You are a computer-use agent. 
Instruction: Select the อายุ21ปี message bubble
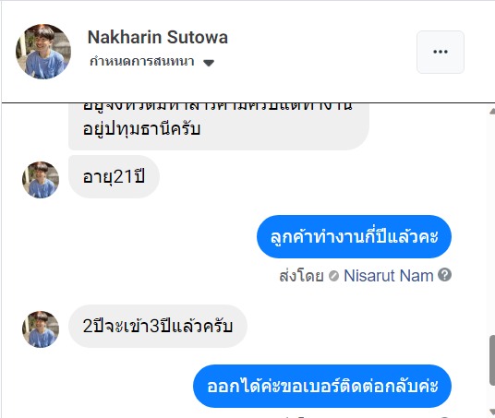point(114,176)
